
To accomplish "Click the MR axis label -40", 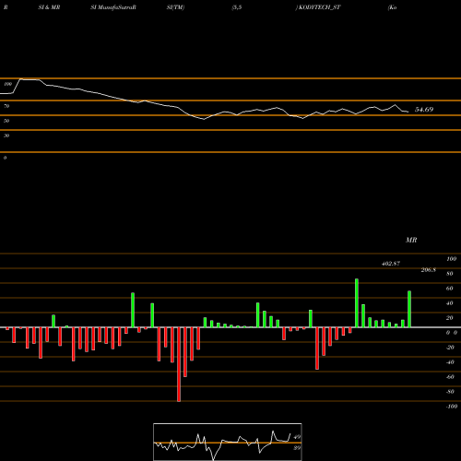I will (x=450, y=362).
